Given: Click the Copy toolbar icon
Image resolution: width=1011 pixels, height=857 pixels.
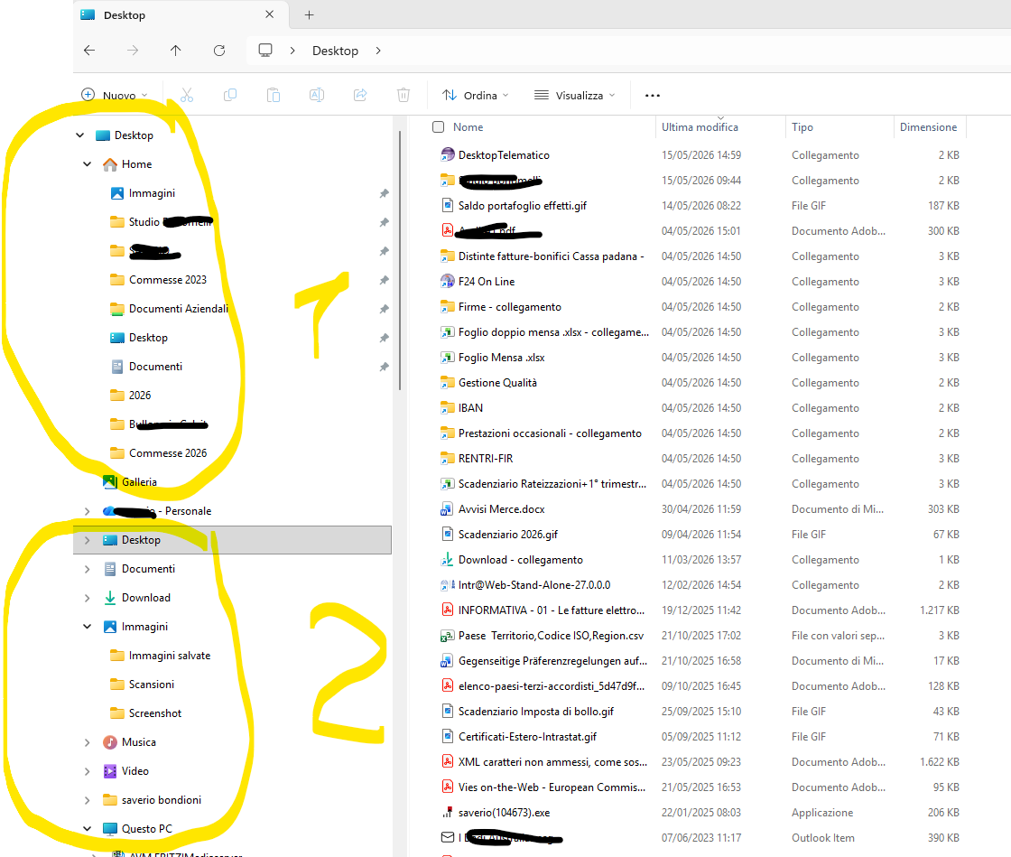Looking at the screenshot, I should [x=230, y=96].
